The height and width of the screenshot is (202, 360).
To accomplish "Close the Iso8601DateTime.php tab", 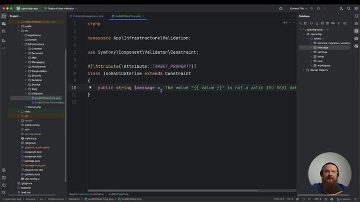I will (x=143, y=16).
